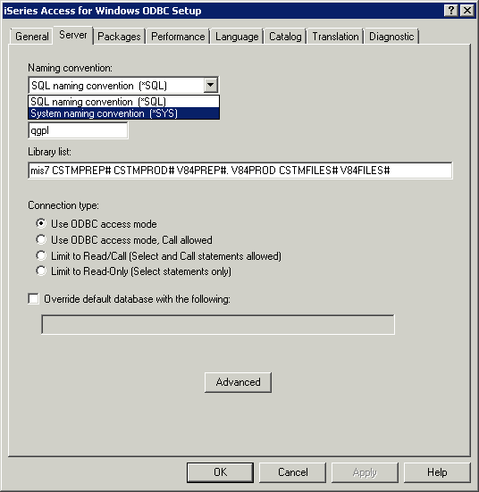Open the Language tab
Viewport: 479px width, 492px height.
pyautogui.click(x=237, y=37)
